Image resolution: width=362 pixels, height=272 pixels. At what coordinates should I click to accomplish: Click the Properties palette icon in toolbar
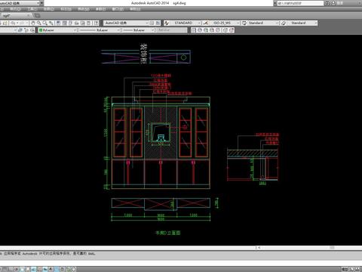[x=58, y=23]
